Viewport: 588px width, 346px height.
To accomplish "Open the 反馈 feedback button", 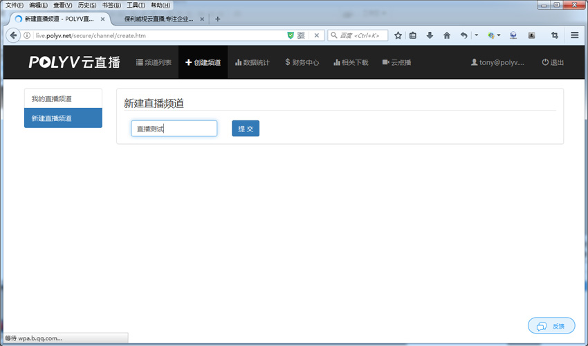I will [551, 326].
